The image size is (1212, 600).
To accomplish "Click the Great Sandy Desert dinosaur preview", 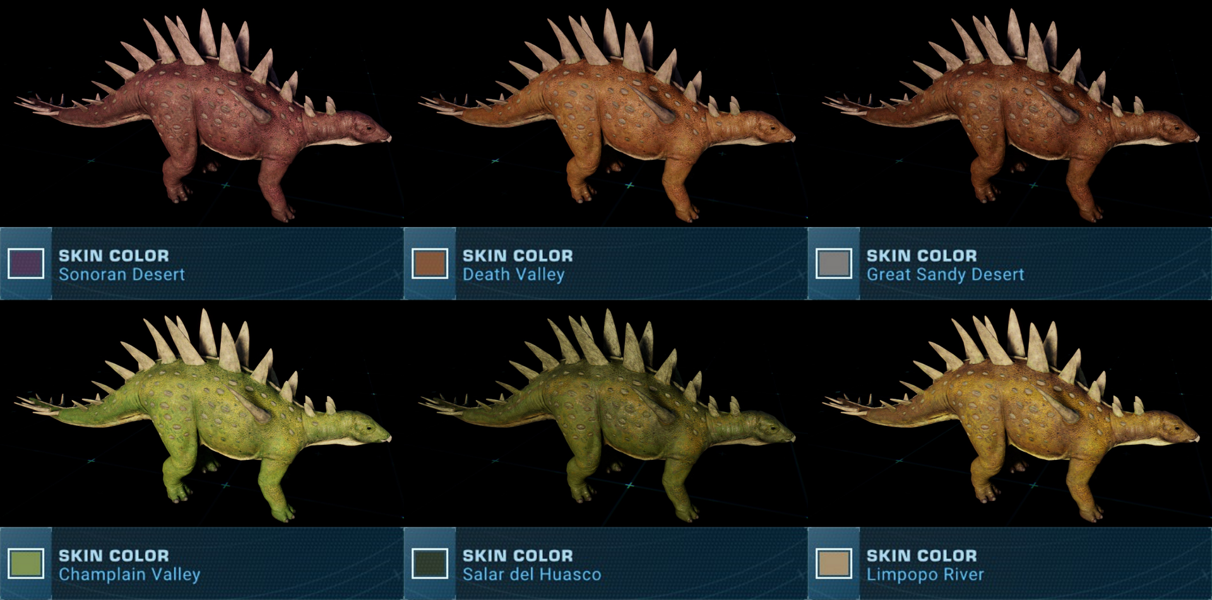I will (1010, 115).
